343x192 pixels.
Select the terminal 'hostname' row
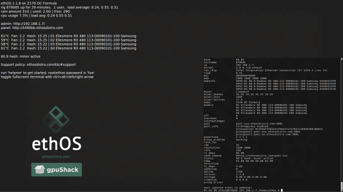click(x=225, y=62)
